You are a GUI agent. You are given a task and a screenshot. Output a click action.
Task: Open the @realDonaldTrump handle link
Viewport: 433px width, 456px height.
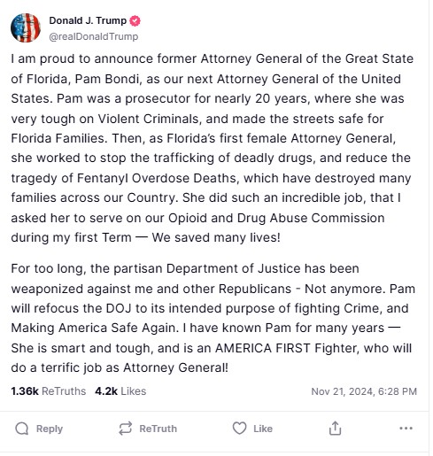pos(94,36)
